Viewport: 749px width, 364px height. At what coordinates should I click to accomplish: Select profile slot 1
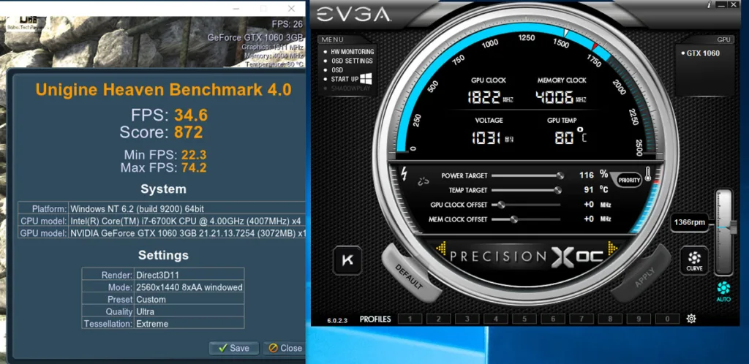[410, 319]
